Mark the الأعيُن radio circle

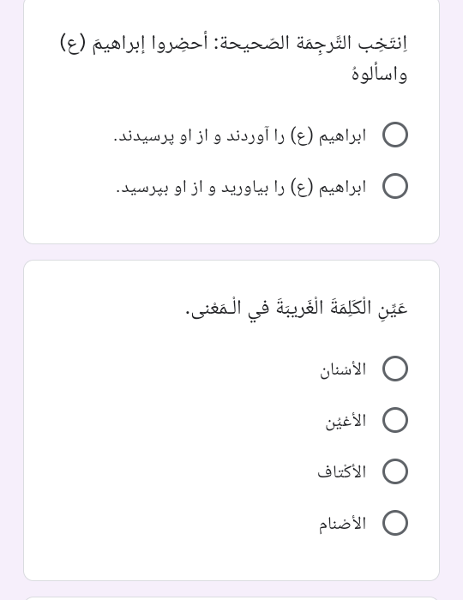(395, 420)
